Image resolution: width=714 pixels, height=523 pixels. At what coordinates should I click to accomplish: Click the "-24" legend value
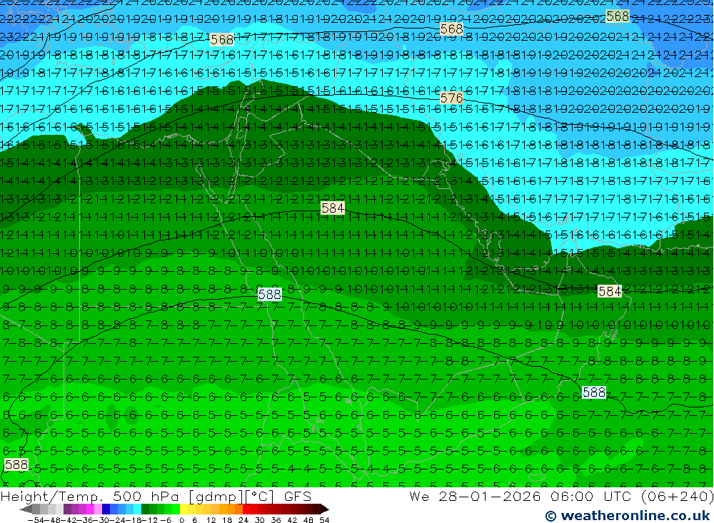[x=119, y=520]
